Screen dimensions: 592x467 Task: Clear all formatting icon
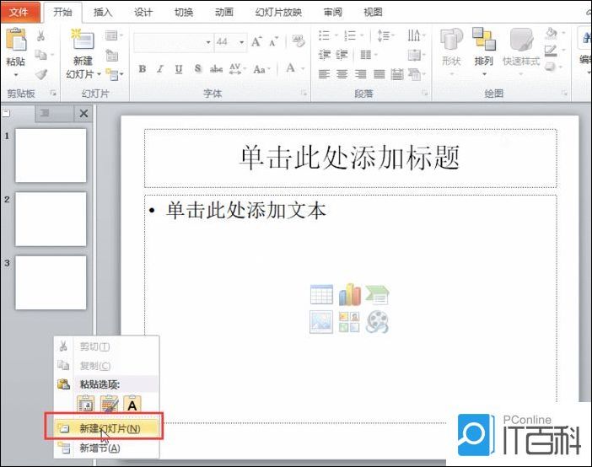[299, 41]
